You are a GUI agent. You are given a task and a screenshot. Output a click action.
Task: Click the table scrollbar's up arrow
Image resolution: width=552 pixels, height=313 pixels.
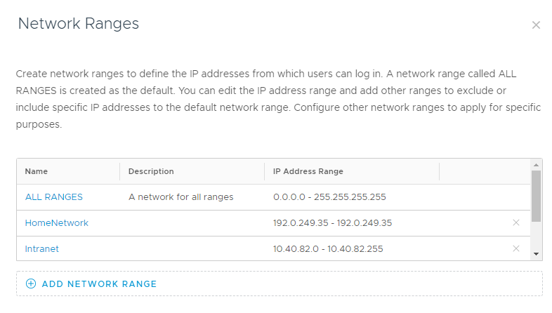(536, 164)
